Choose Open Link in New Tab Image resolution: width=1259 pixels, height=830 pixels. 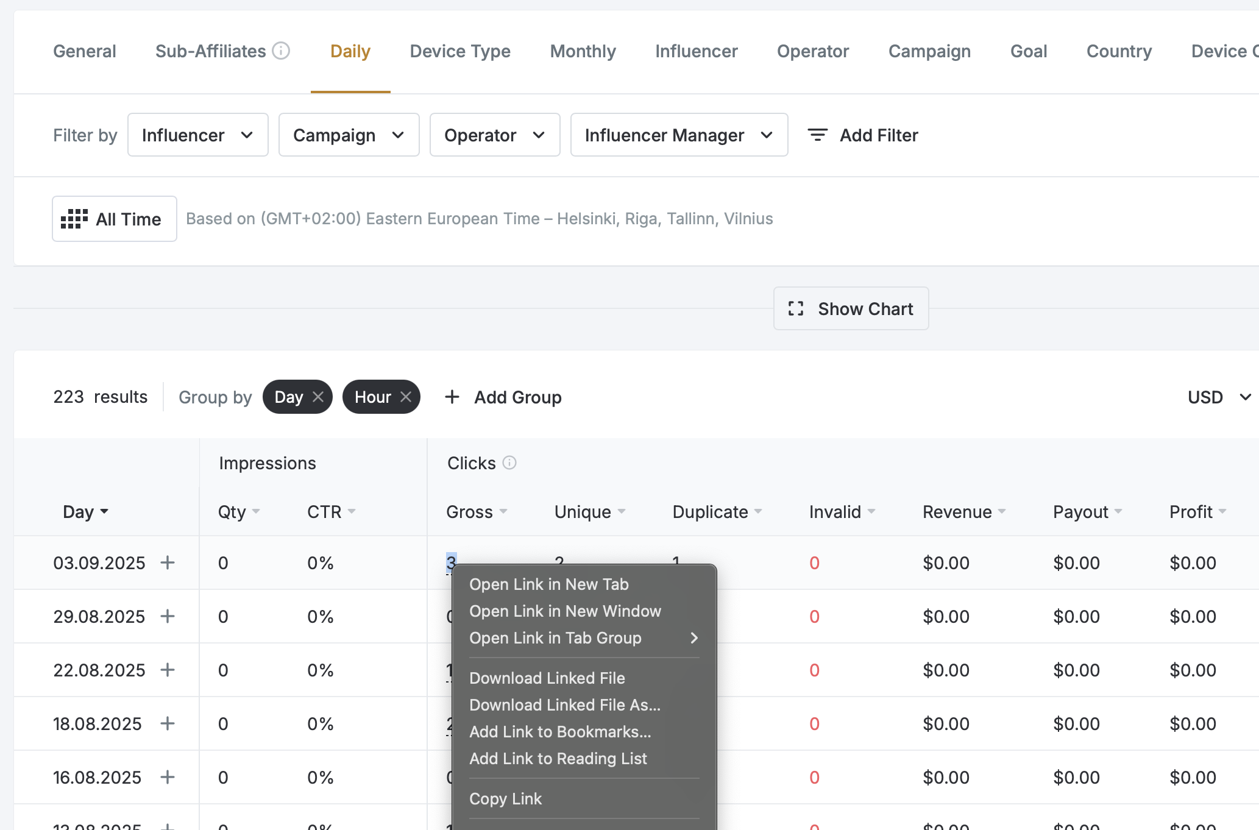(x=584, y=584)
